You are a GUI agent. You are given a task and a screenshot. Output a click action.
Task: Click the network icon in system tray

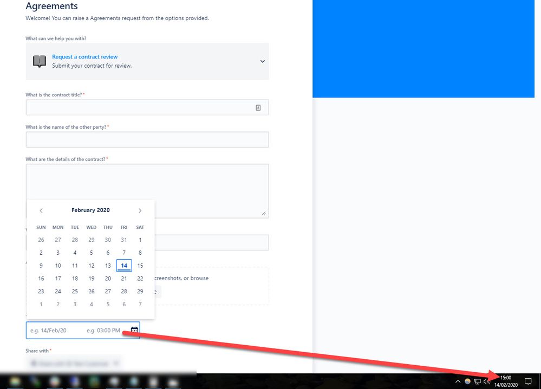[x=477, y=381]
